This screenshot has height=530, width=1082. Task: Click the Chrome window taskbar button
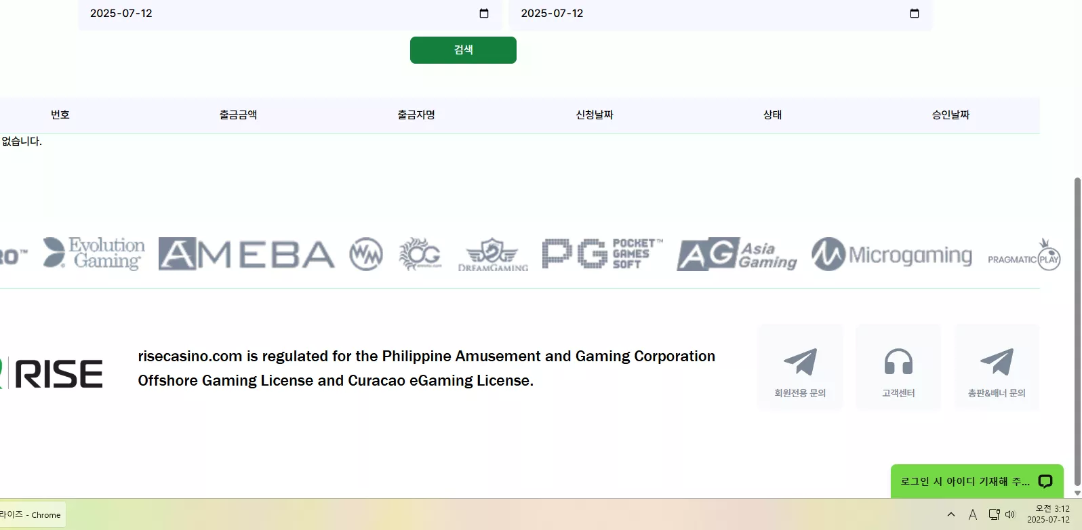(x=33, y=514)
